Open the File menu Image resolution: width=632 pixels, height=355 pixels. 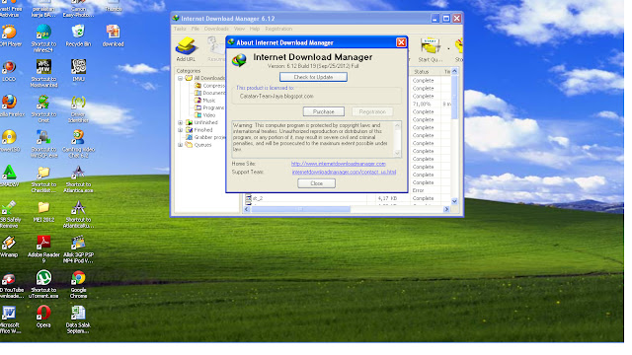(196, 29)
